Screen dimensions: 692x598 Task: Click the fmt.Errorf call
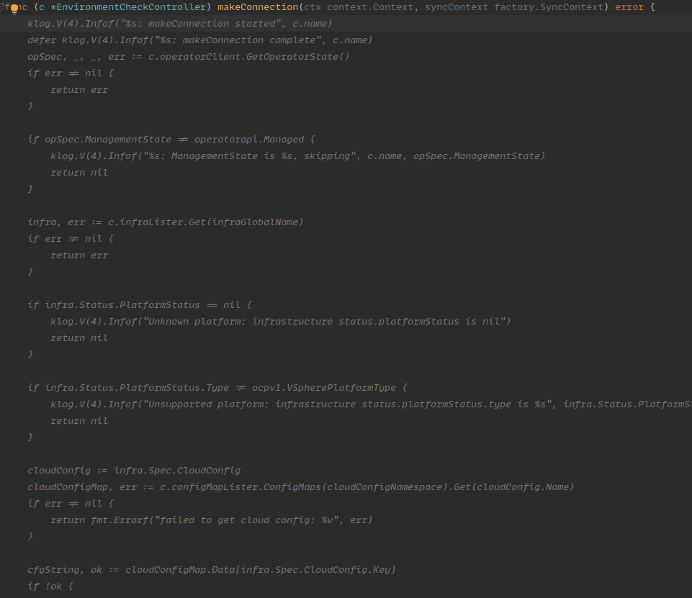click(120, 520)
